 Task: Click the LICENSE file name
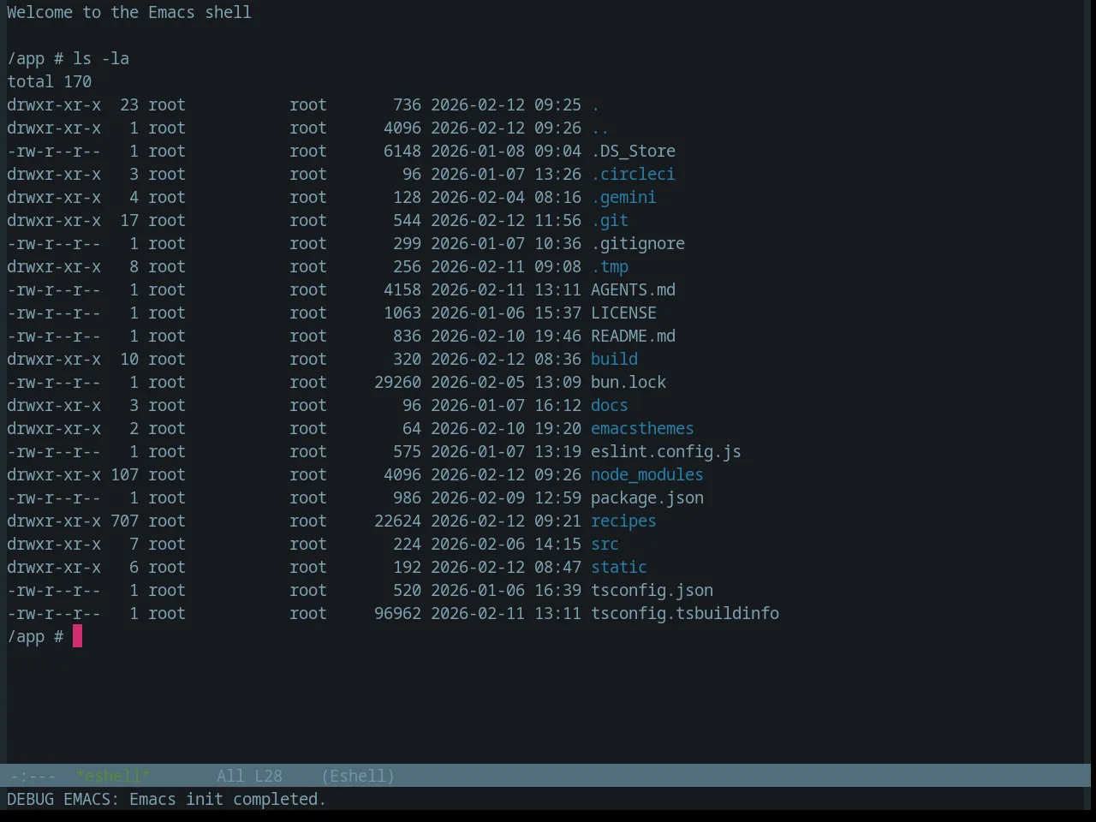click(x=623, y=313)
